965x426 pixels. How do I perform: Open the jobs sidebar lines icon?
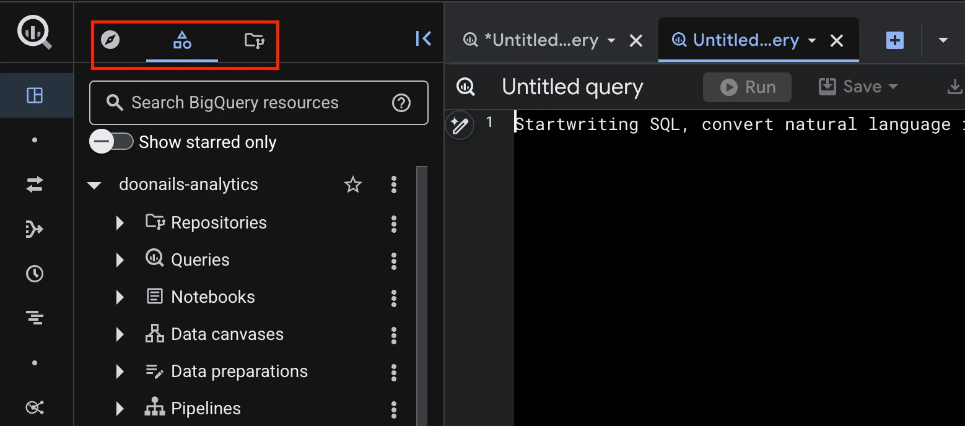35,318
